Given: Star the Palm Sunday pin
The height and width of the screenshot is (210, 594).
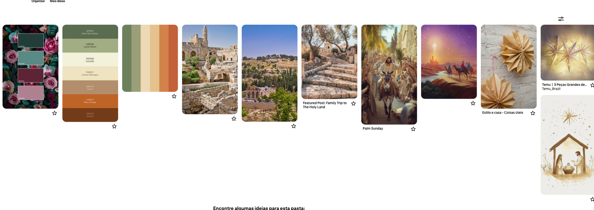Looking at the screenshot, I should coord(413,129).
